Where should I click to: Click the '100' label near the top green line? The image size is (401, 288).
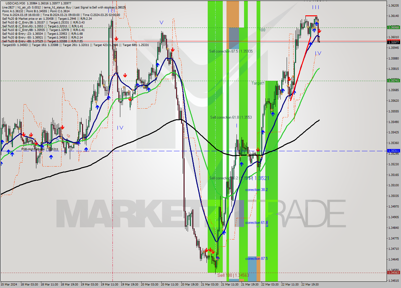click(x=263, y=30)
